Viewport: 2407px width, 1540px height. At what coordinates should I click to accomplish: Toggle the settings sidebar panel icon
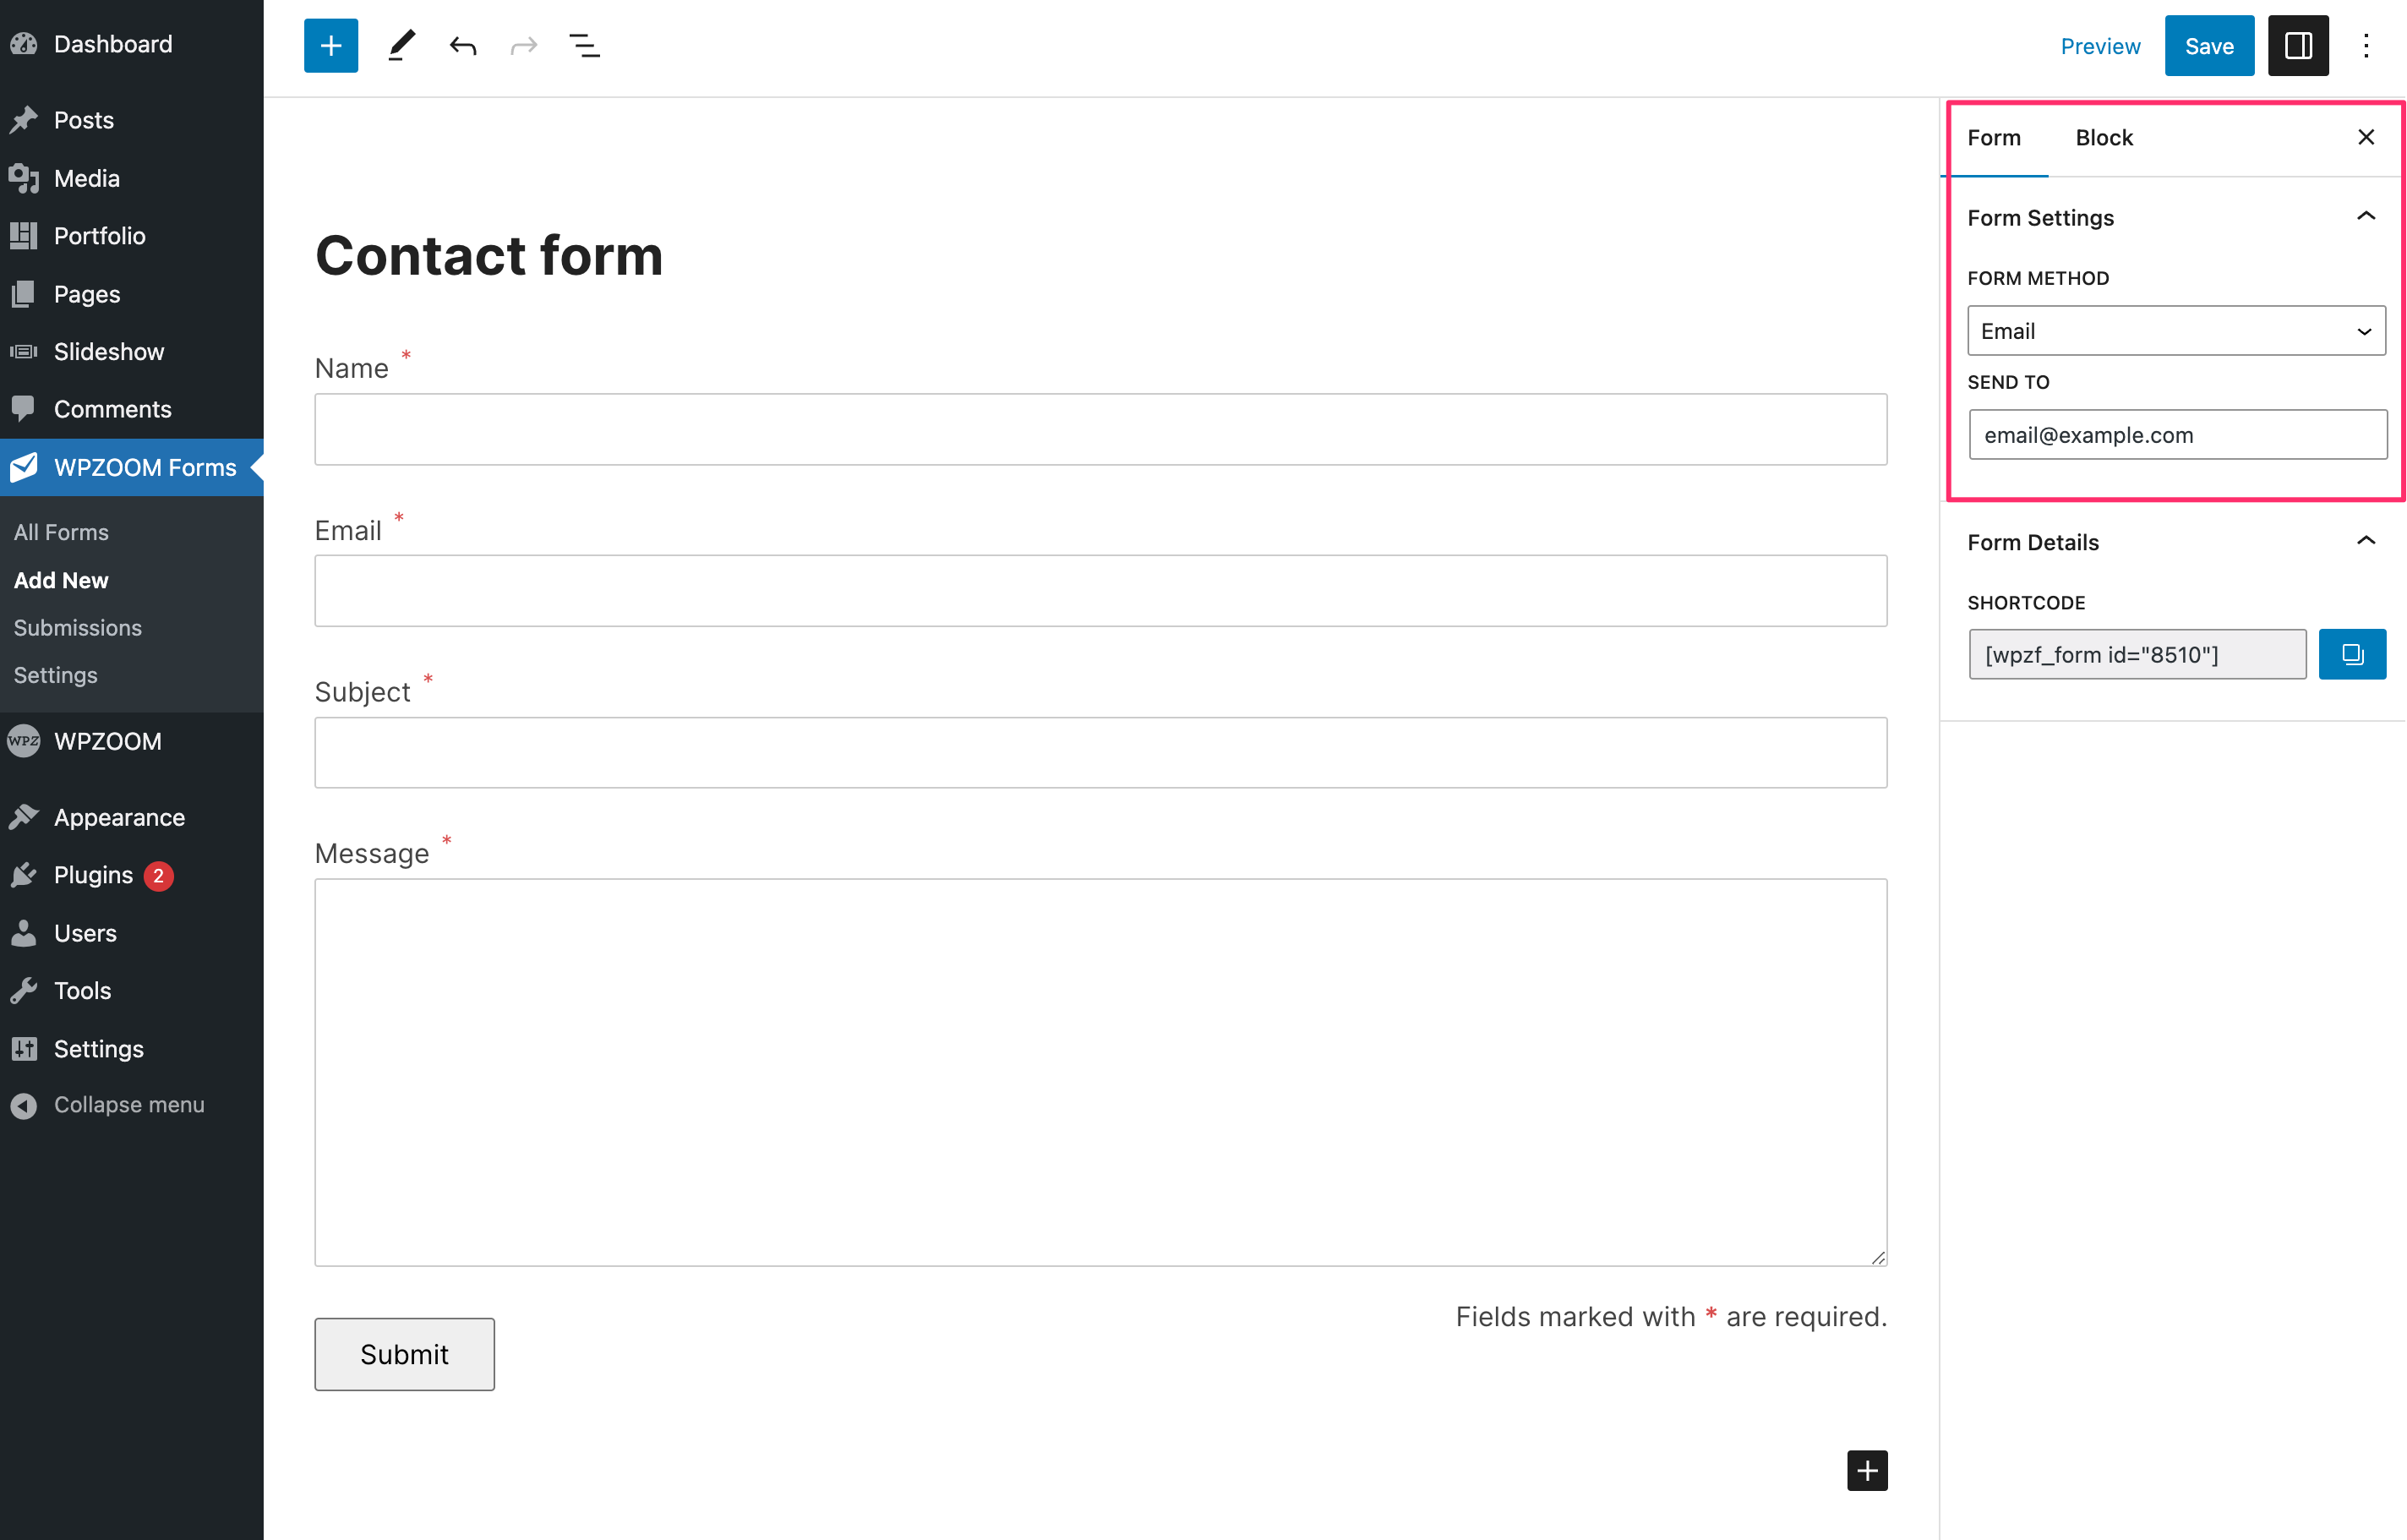point(2298,46)
